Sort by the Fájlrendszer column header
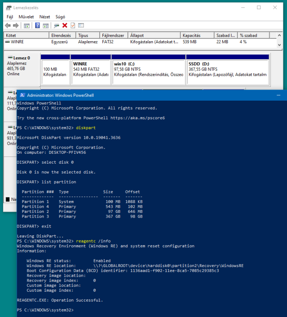Screen dimensions: 287x317 [x=114, y=35]
